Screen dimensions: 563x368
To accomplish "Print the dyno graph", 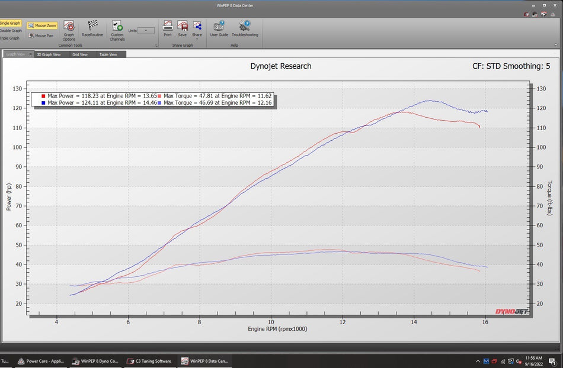I will 168,28.
